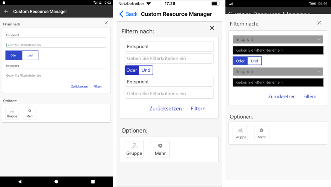Tap the Mehr gear icon on the Windows screen

point(261,133)
